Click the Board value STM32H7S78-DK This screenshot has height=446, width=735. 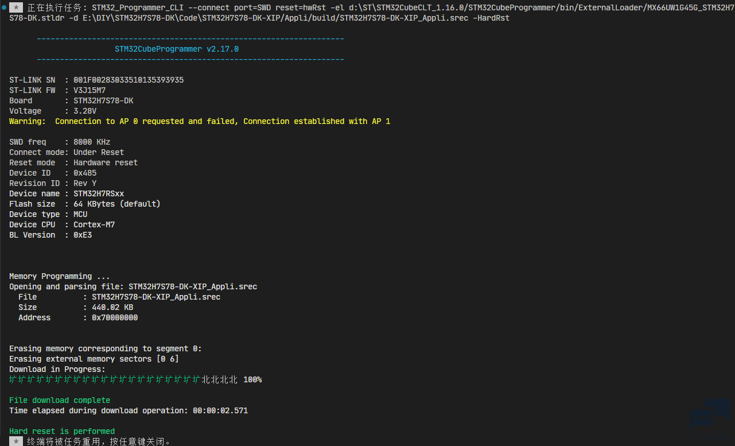pos(103,100)
